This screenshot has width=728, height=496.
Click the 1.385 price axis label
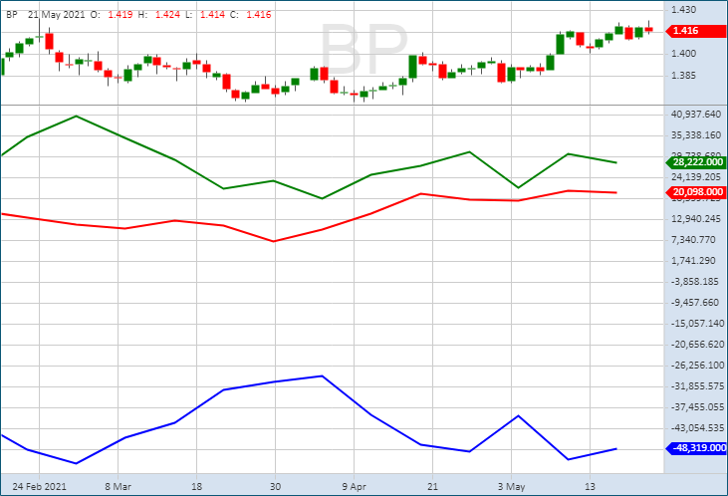click(683, 76)
